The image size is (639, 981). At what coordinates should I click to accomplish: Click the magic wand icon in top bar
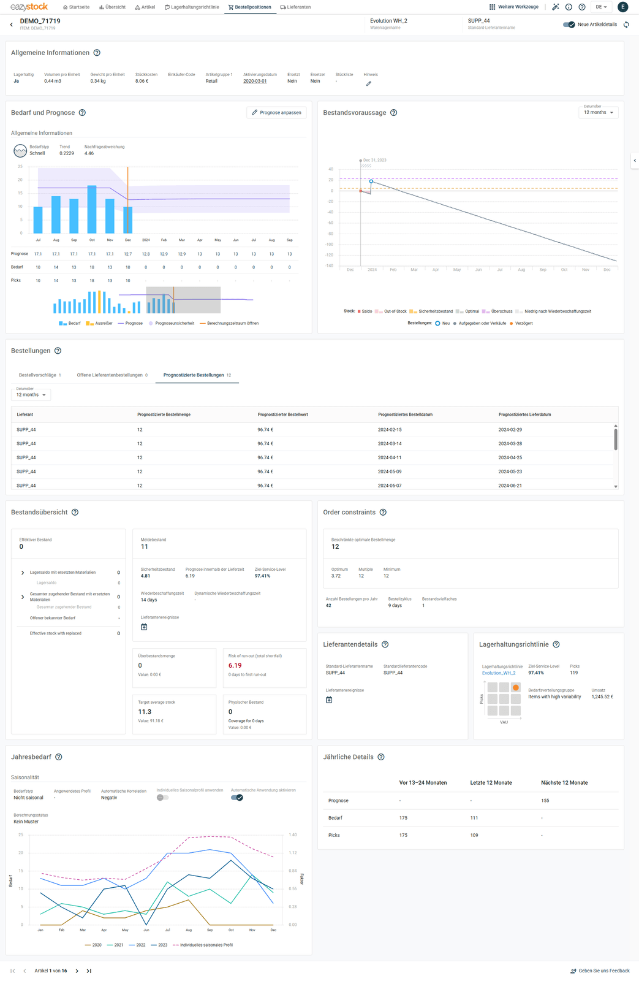556,7
